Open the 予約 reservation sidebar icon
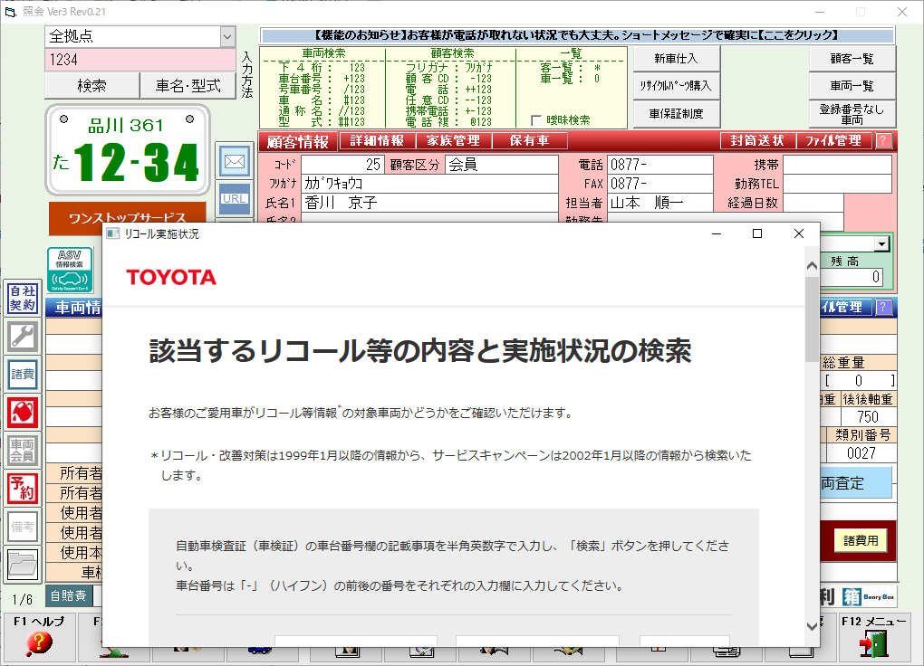The height and width of the screenshot is (666, 924). [23, 488]
